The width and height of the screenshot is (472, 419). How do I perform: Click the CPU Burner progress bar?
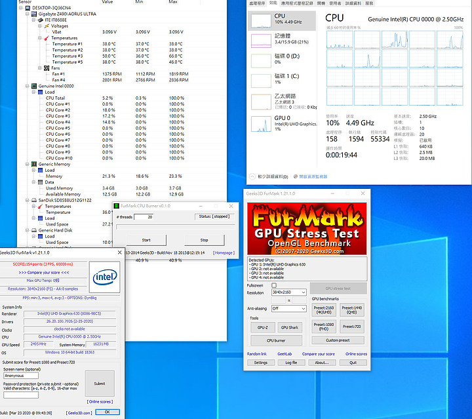point(176,227)
